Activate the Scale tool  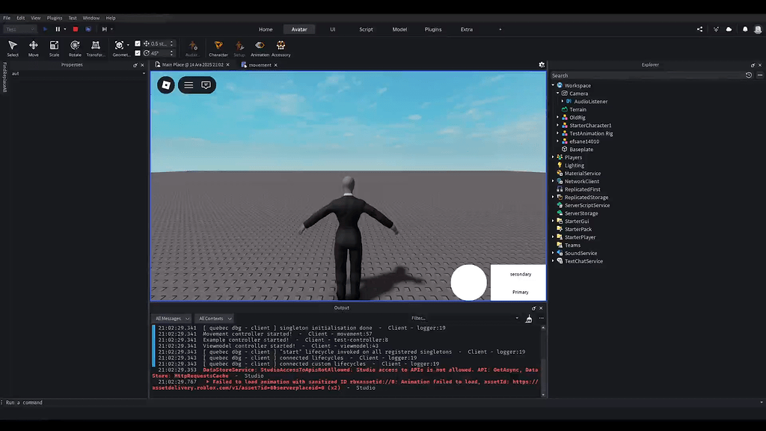(x=54, y=46)
